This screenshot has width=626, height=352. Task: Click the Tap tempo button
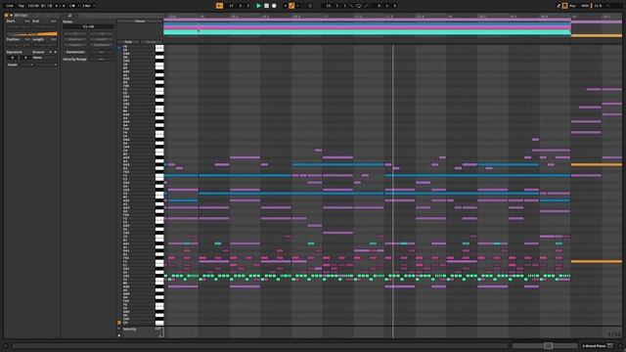pos(22,6)
